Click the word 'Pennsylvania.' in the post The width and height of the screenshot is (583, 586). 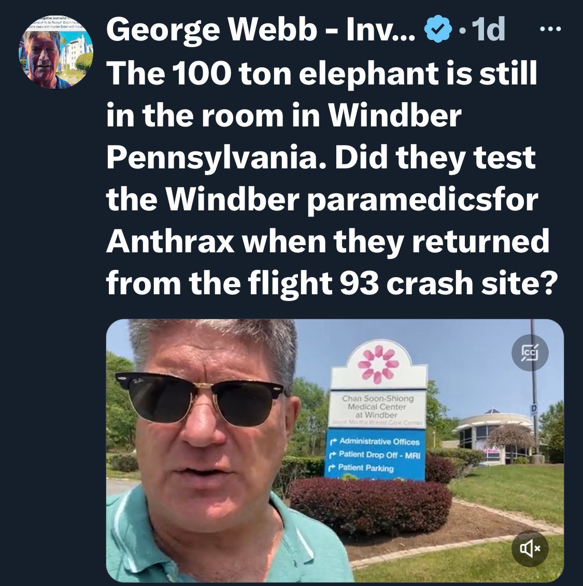point(217,158)
